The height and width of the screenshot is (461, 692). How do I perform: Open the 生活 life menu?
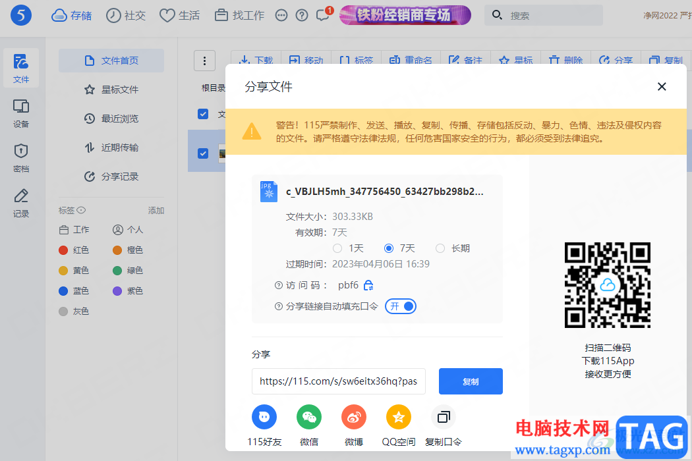point(180,15)
